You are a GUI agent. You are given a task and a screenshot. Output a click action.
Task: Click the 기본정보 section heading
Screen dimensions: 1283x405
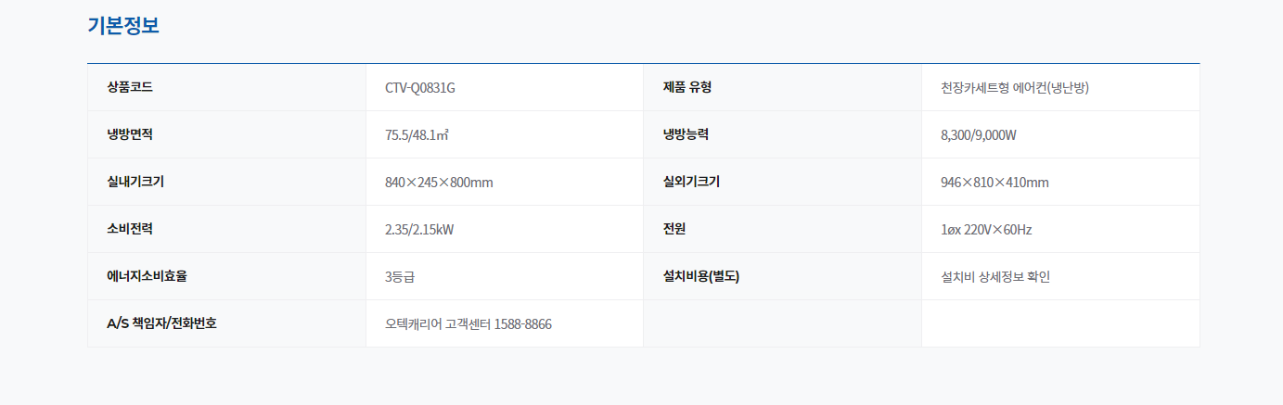(123, 25)
